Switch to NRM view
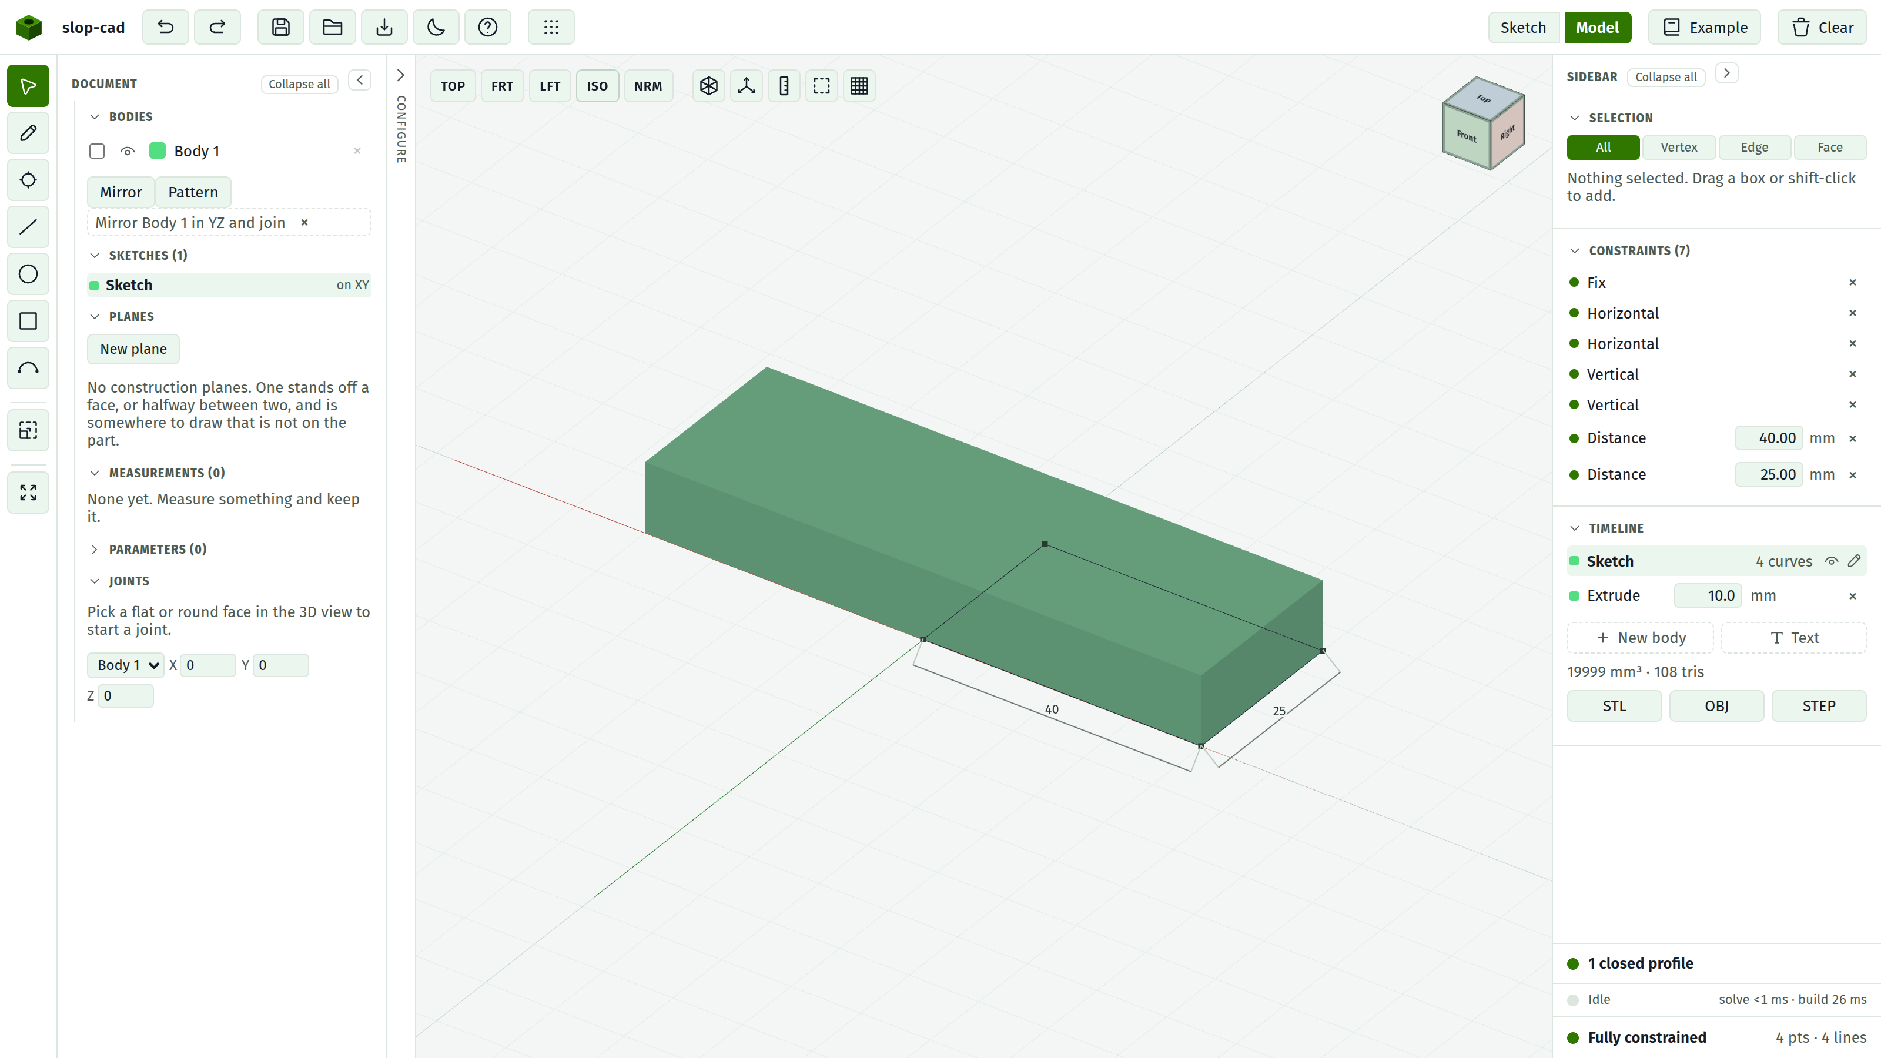This screenshot has width=1881, height=1058. coord(648,85)
